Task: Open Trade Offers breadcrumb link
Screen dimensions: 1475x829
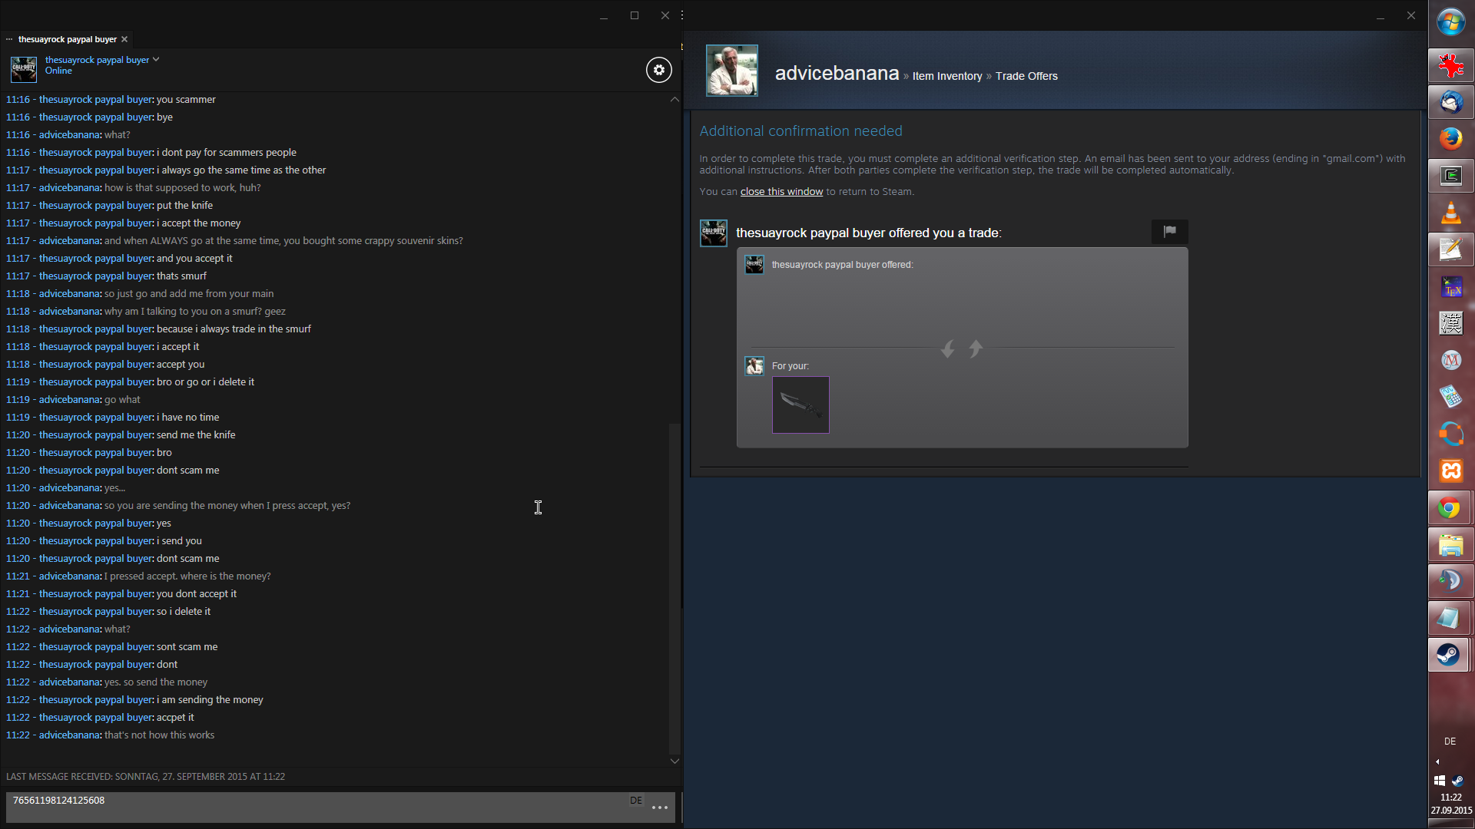Action: coord(1026,76)
